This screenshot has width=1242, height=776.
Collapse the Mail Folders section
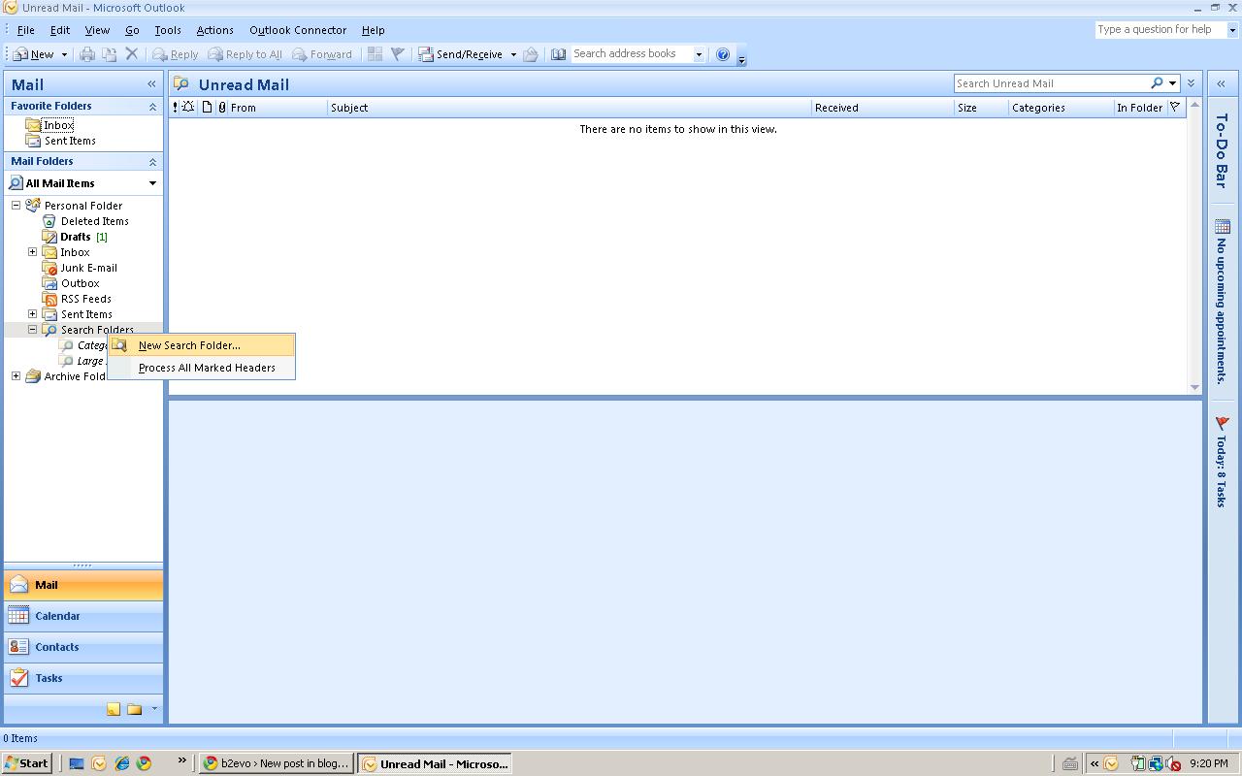click(x=152, y=162)
